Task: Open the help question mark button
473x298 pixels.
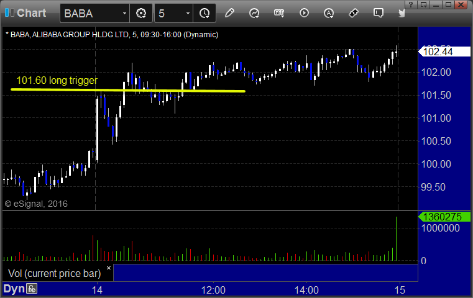Action: 411,4
